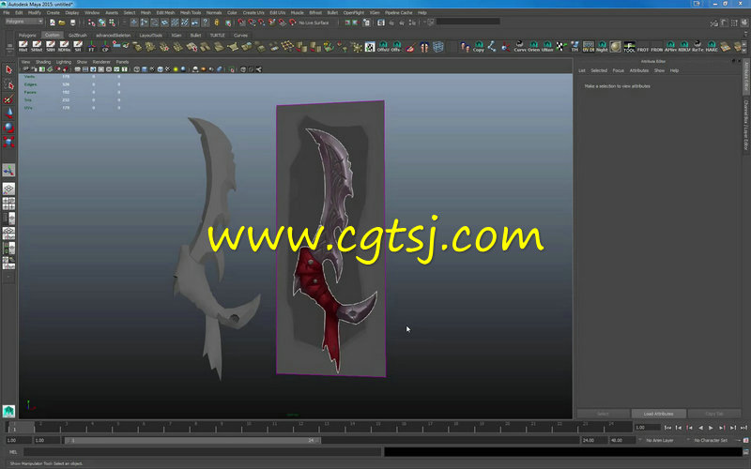
Task: Click the Select button in Attribute Editor
Action: [603, 414]
